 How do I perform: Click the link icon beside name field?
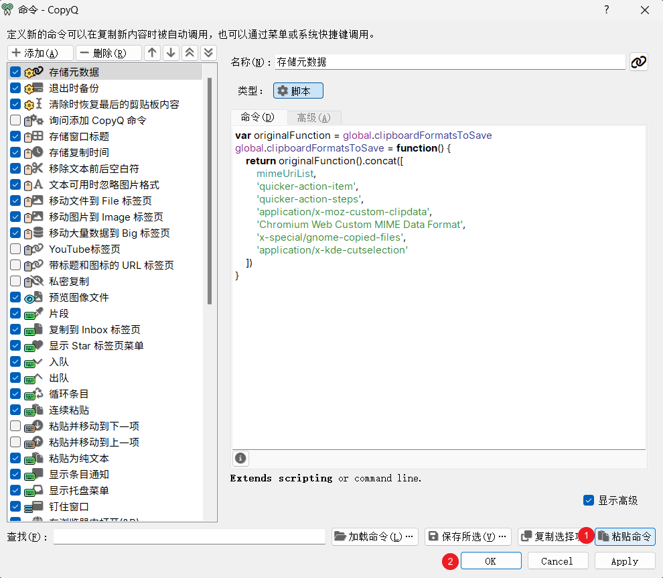(x=638, y=62)
